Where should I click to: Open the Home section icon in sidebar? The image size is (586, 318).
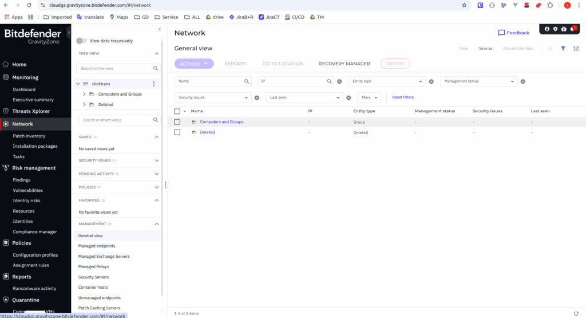pyautogui.click(x=6, y=64)
